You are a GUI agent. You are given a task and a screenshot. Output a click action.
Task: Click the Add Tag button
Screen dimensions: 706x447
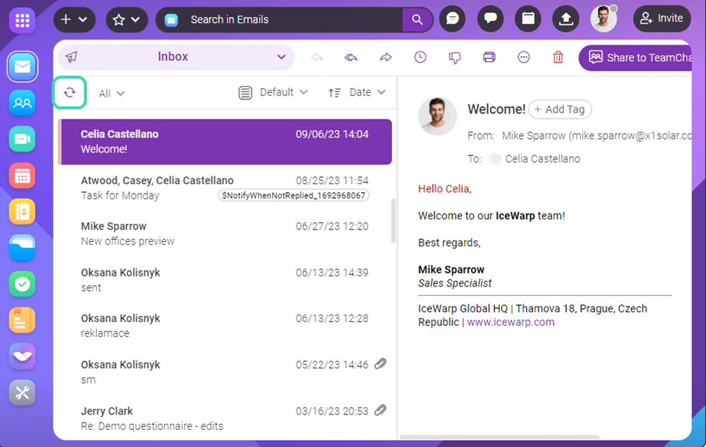point(560,109)
